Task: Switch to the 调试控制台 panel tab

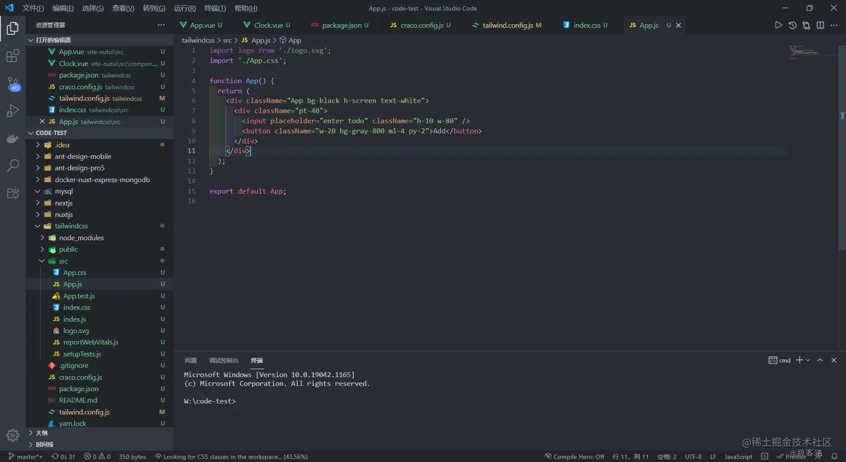Action: click(x=224, y=360)
